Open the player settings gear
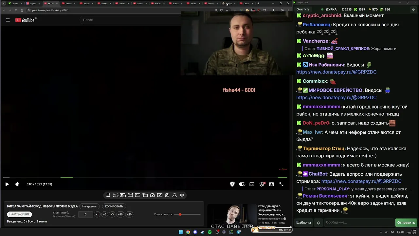Viewport: 419px width, 236px height. tap(262, 184)
